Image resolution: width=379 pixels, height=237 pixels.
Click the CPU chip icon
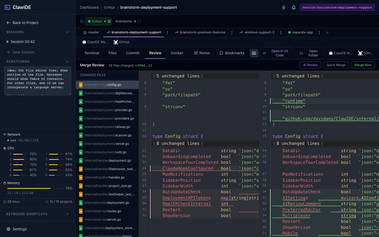click(x=4, y=148)
